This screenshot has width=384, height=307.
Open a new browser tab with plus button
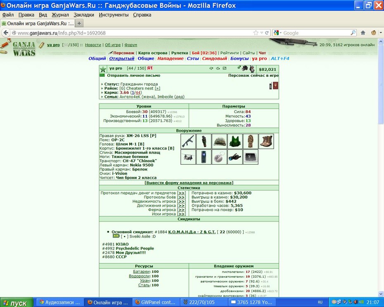click(79, 24)
